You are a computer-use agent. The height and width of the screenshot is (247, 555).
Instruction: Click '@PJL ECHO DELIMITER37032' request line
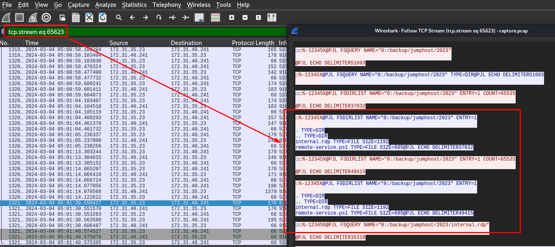[x=330, y=106]
